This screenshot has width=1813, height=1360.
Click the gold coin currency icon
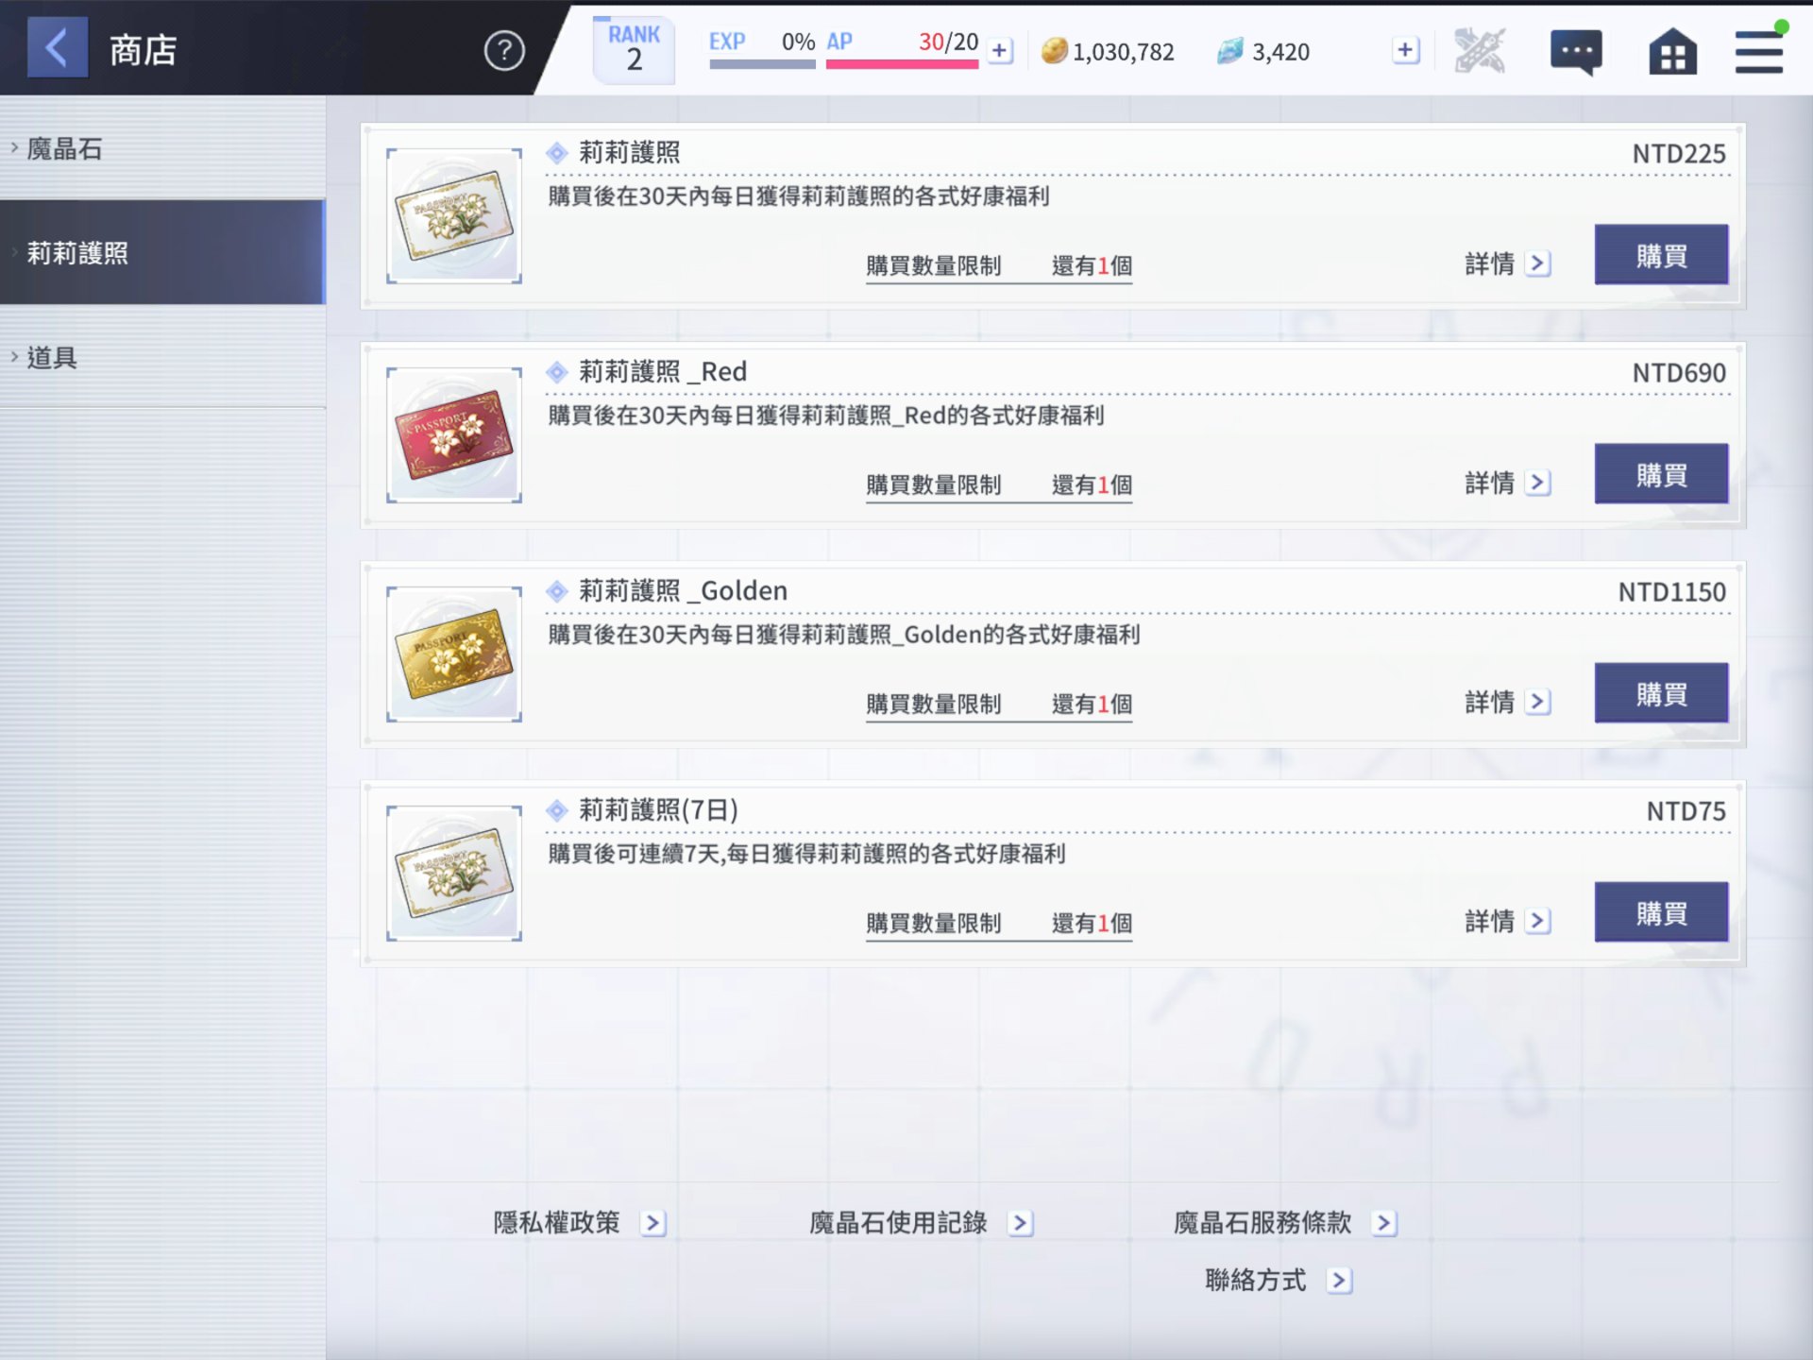click(x=1057, y=51)
